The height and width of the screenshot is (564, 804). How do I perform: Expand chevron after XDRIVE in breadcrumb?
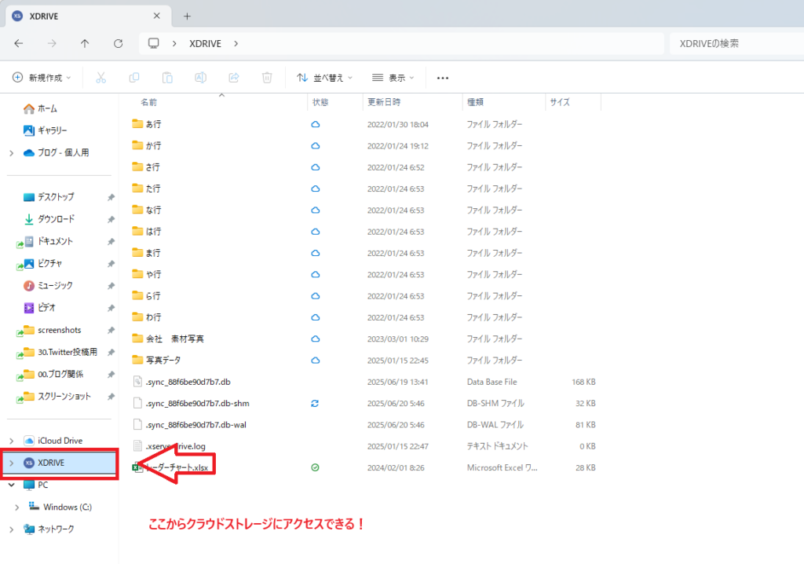coord(236,44)
